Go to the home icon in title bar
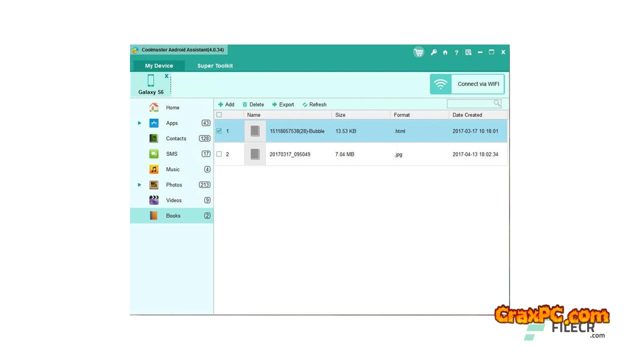This screenshot has height=360, width=640. click(x=445, y=52)
